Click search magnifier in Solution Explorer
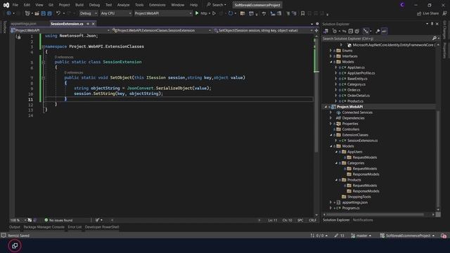The image size is (450, 253). (x=435, y=39)
